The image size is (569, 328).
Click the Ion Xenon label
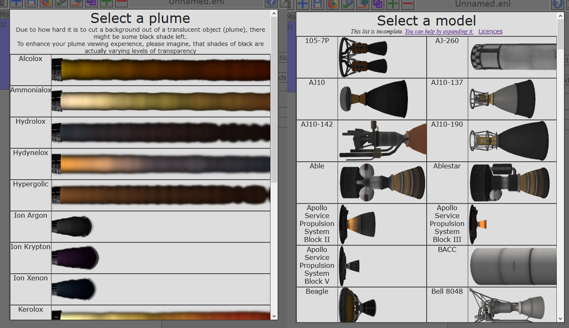point(30,278)
